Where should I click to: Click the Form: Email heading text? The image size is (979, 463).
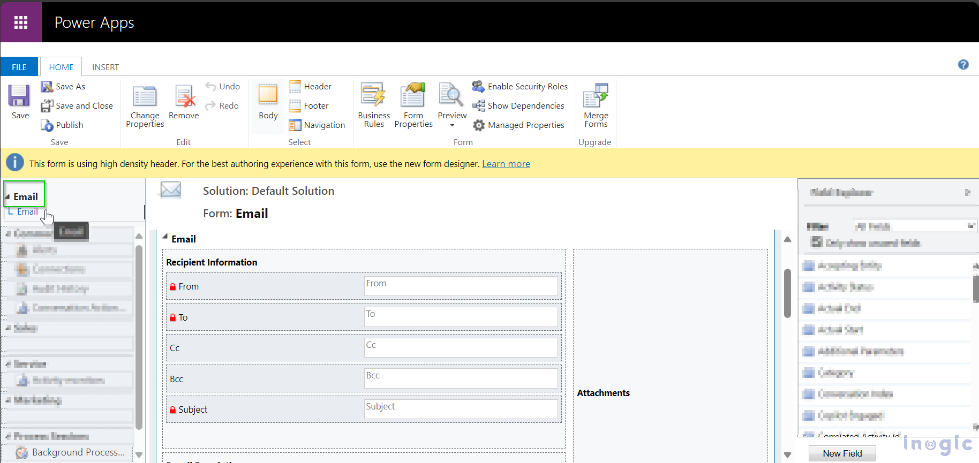[x=236, y=214]
